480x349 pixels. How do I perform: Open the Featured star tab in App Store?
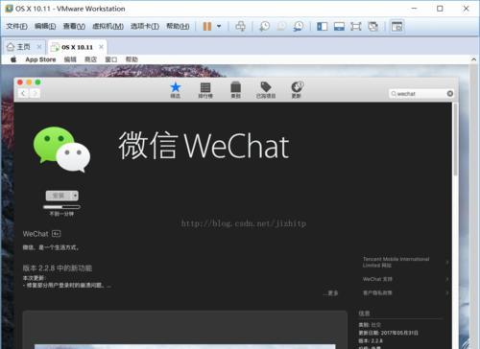pyautogui.click(x=176, y=90)
